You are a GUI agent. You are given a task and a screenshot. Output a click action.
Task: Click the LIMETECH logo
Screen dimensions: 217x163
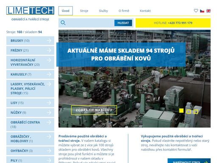pos(30,11)
